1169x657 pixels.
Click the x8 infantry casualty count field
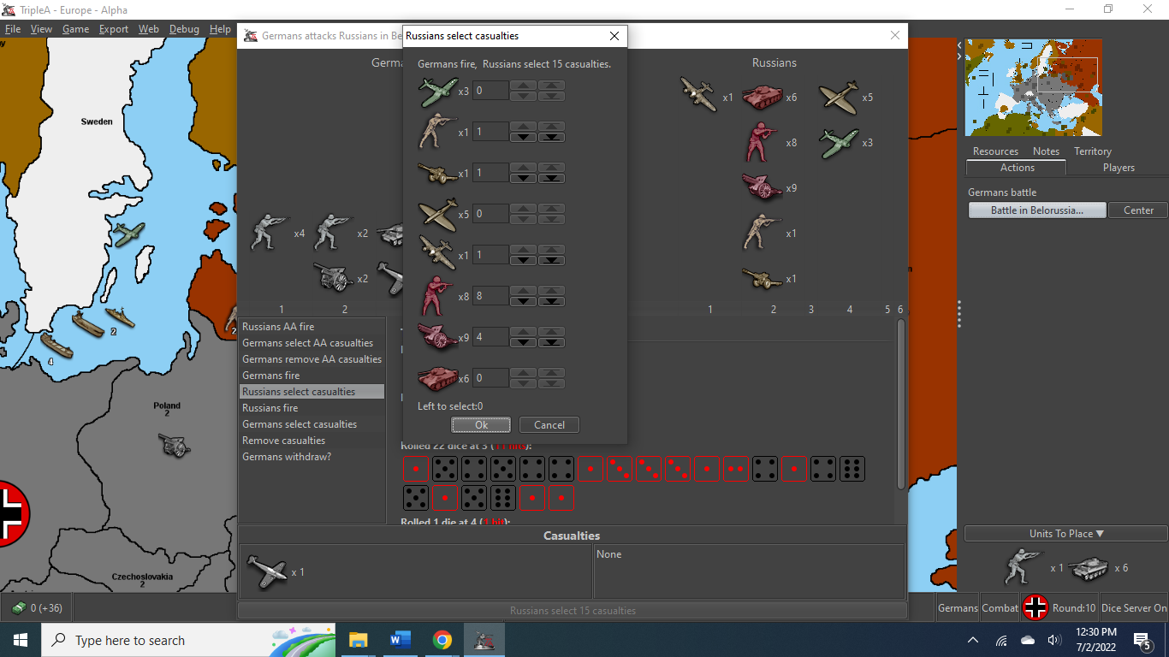[x=491, y=296]
